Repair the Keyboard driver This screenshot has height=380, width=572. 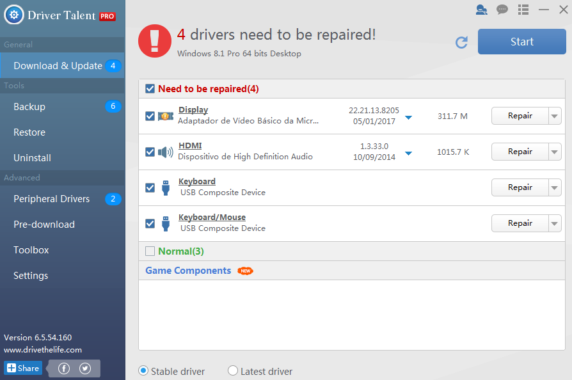[520, 187]
